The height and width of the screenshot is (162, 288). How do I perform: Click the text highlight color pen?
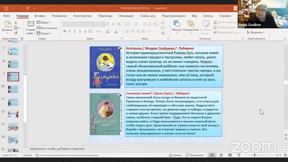click(108, 31)
